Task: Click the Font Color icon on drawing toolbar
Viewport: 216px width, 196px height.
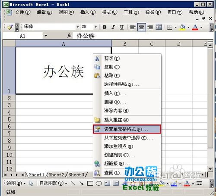Action: [x=187, y=183]
